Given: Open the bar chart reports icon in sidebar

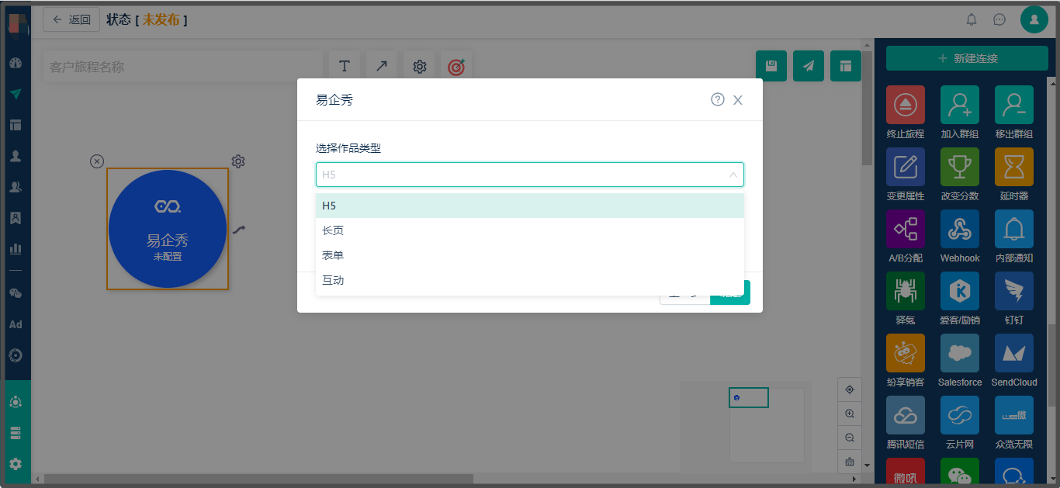Looking at the screenshot, I should [16, 249].
